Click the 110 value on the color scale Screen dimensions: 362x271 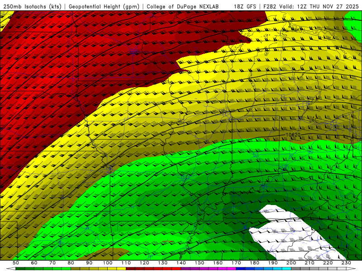pos(126,263)
